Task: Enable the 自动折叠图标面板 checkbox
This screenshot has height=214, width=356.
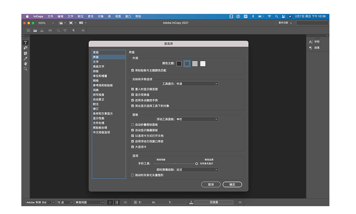Action: pos(133,125)
